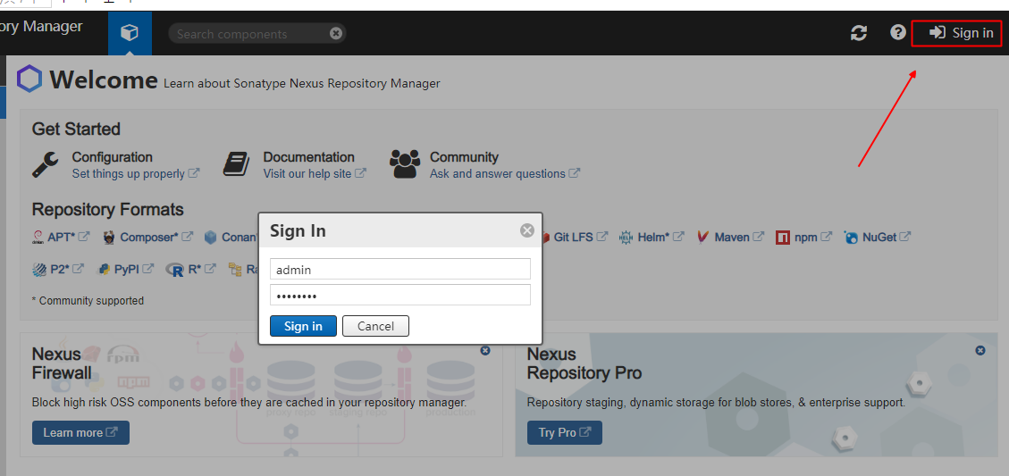1009x476 pixels.
Task: Submit with the blue Sign in button
Action: [303, 326]
